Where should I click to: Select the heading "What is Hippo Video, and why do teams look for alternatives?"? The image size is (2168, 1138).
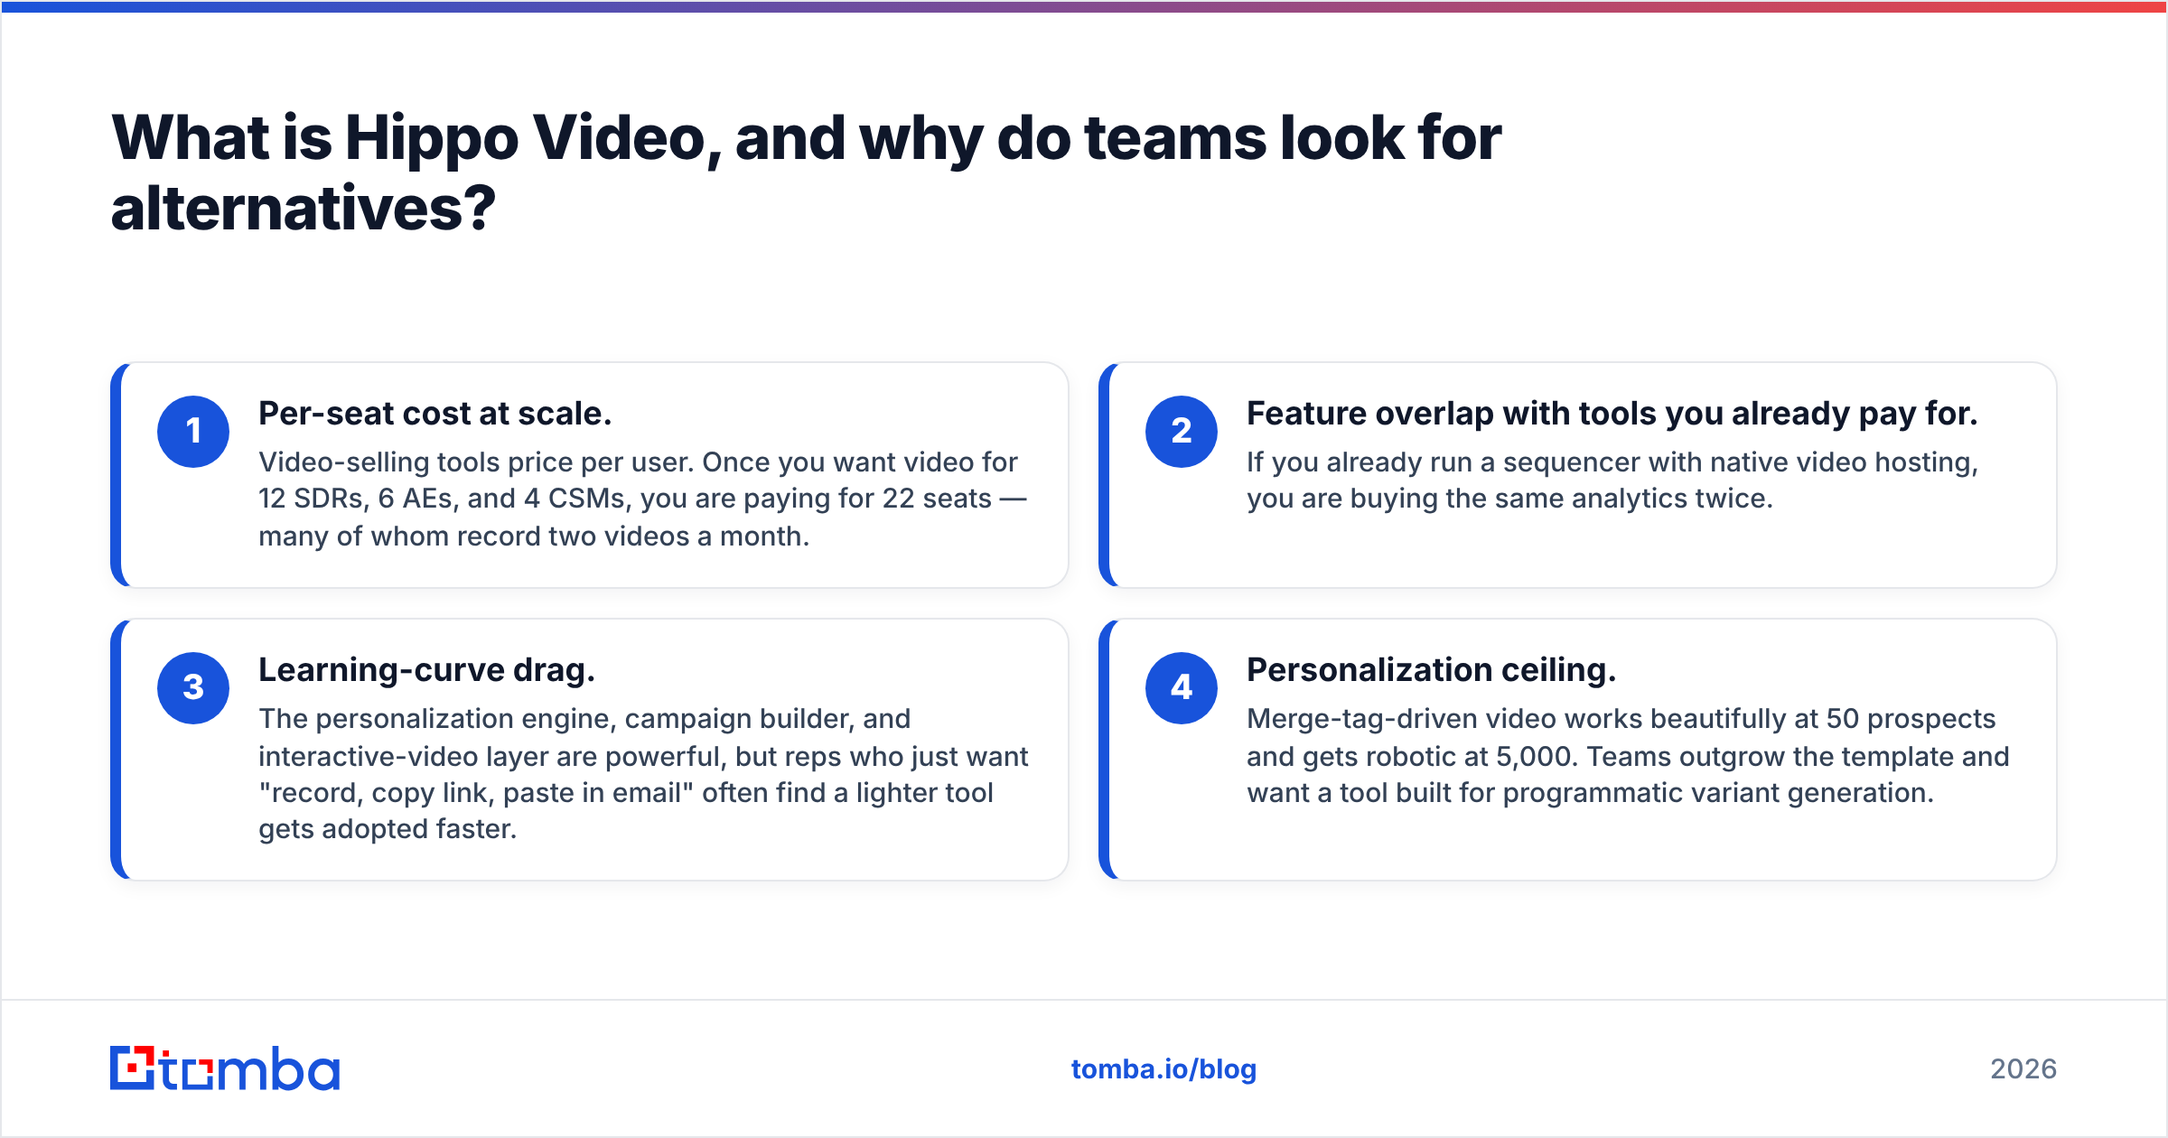[806, 173]
